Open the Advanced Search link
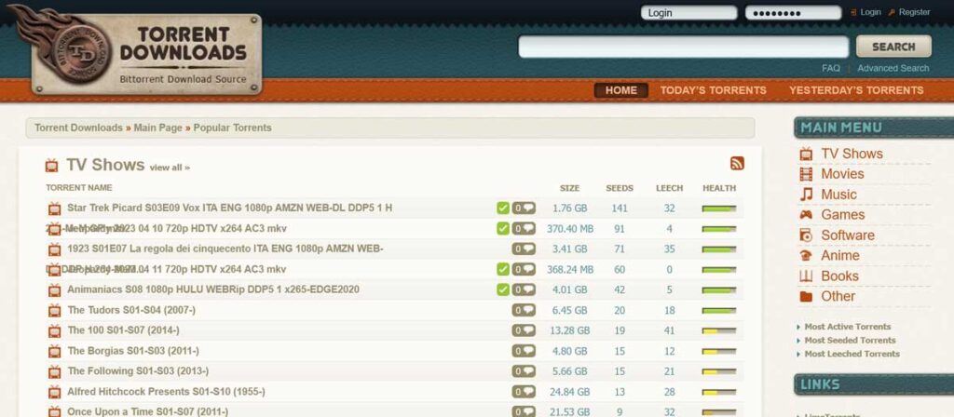This screenshot has height=417, width=954. tap(893, 68)
